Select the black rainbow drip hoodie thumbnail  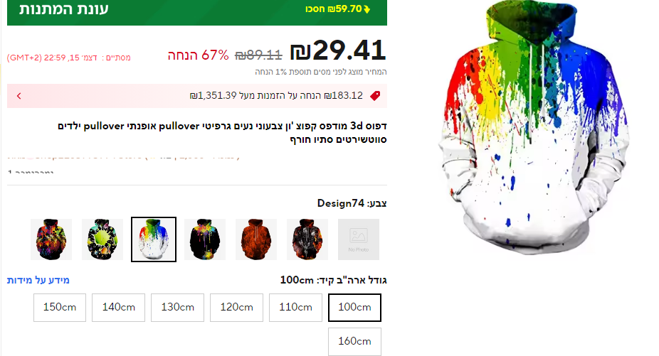pyautogui.click(x=205, y=239)
